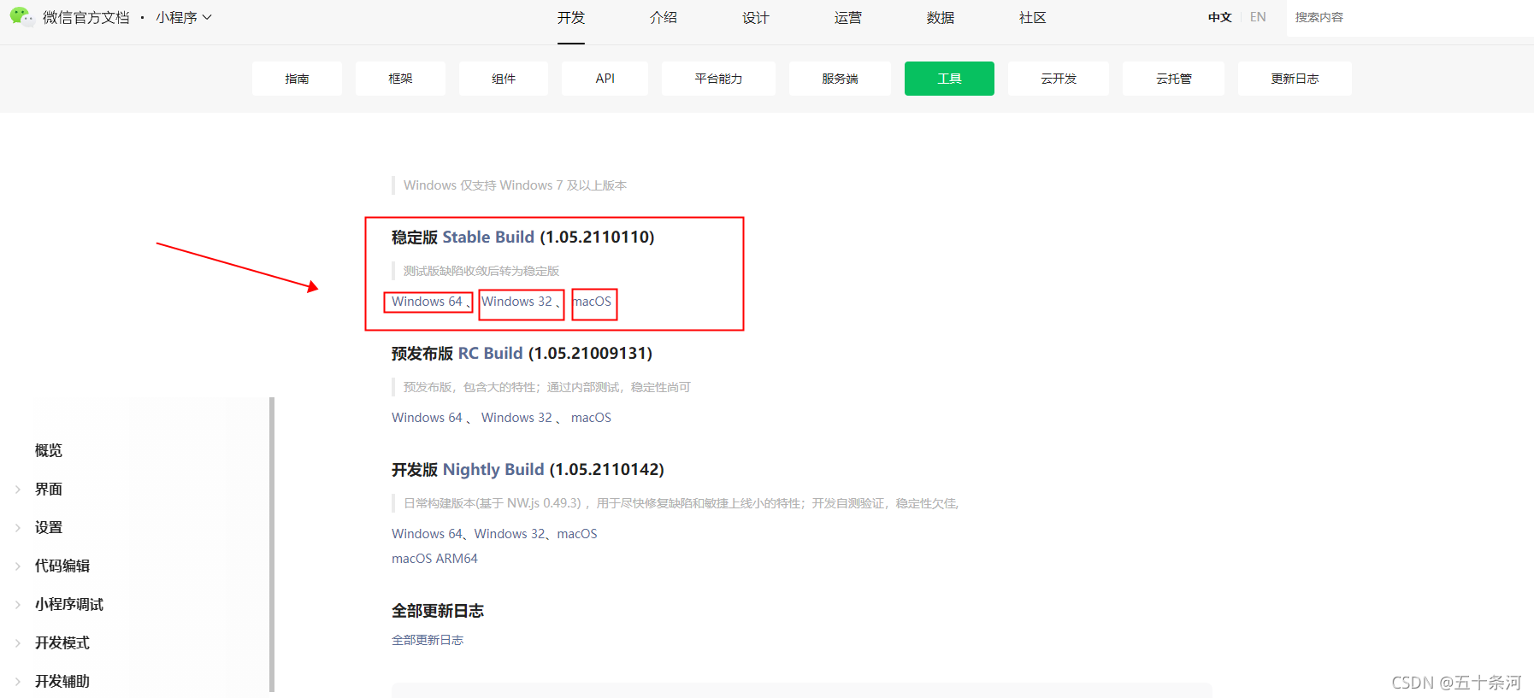This screenshot has height=698, width=1534.
Task: Open the API section
Action: pyautogui.click(x=605, y=79)
